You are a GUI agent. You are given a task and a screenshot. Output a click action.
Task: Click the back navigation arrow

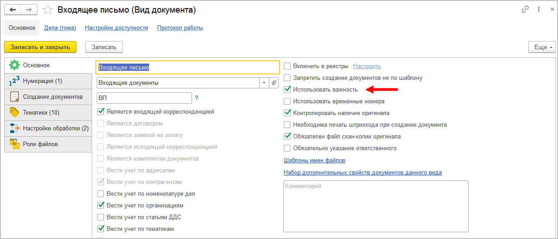pyautogui.click(x=13, y=9)
